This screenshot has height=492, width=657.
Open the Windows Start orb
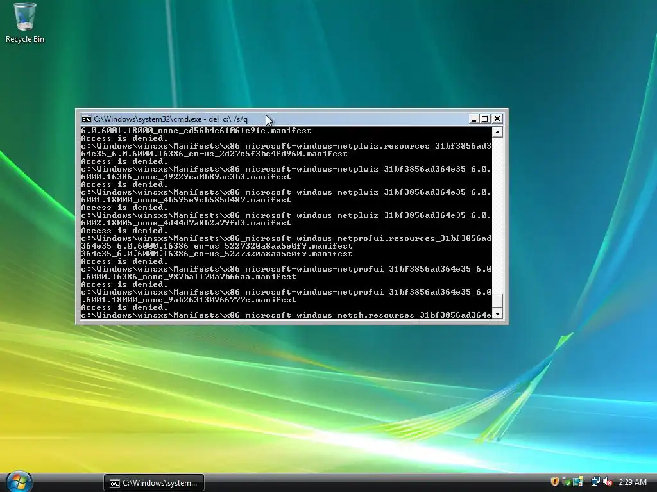point(19,482)
